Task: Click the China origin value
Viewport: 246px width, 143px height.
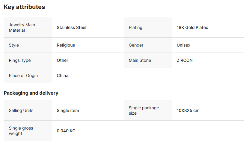Action: pyautogui.click(x=62, y=76)
